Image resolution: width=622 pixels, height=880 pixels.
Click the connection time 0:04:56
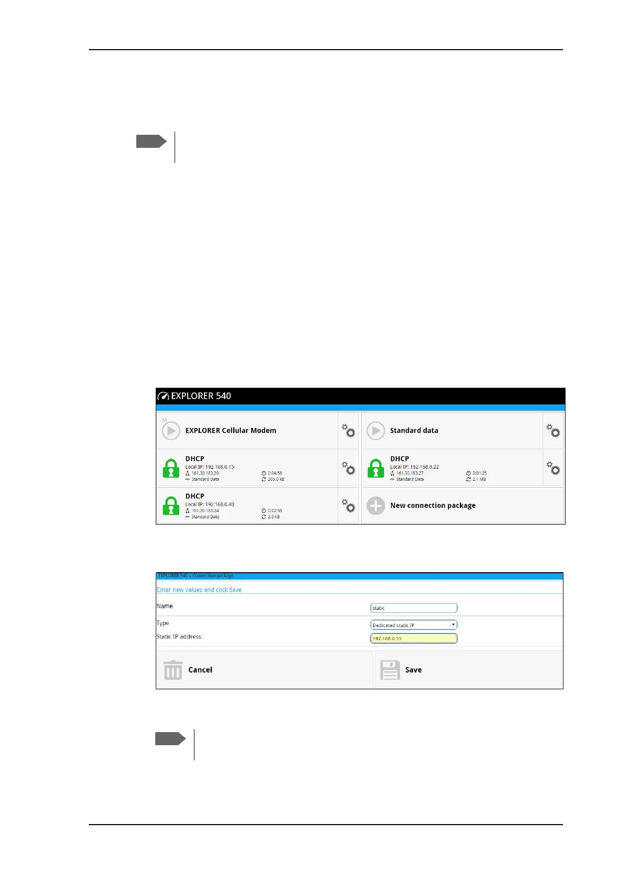(x=275, y=473)
